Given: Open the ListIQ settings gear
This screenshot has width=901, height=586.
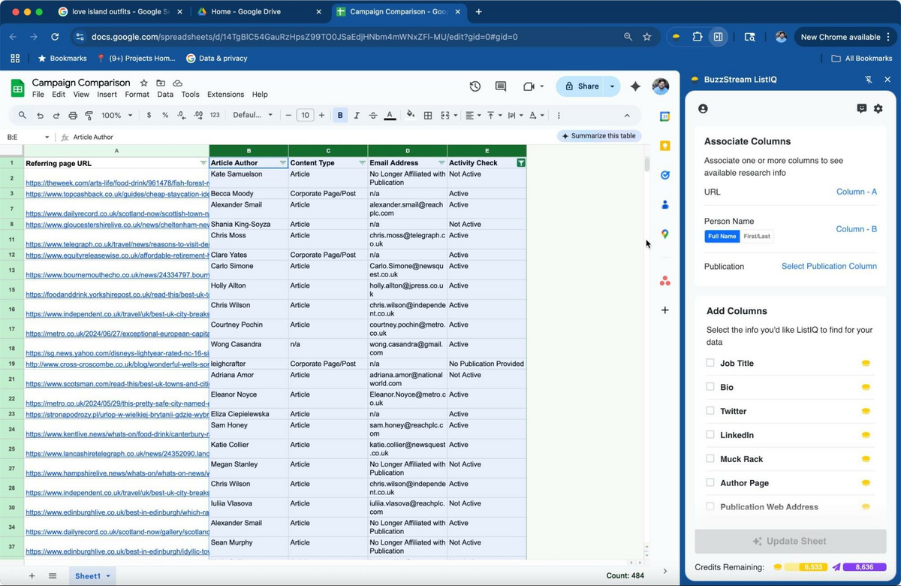Looking at the screenshot, I should [x=878, y=108].
